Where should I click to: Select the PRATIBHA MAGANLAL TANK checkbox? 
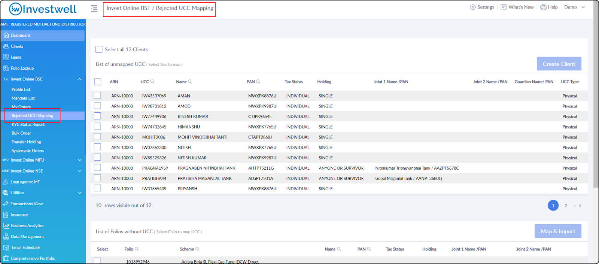[97, 178]
